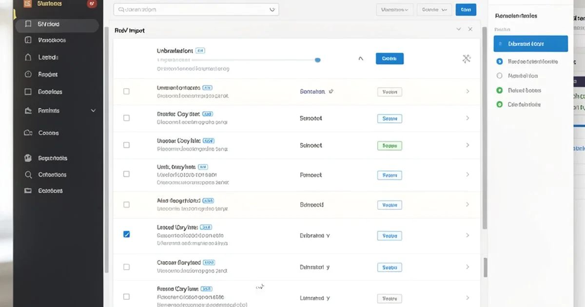Tick the checkbox on the first import row
585x307 pixels.
[x=127, y=91]
